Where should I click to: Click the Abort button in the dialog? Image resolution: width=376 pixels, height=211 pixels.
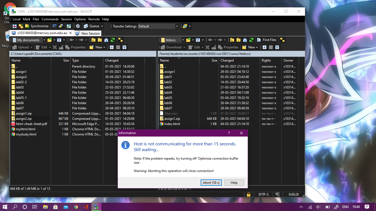211,183
